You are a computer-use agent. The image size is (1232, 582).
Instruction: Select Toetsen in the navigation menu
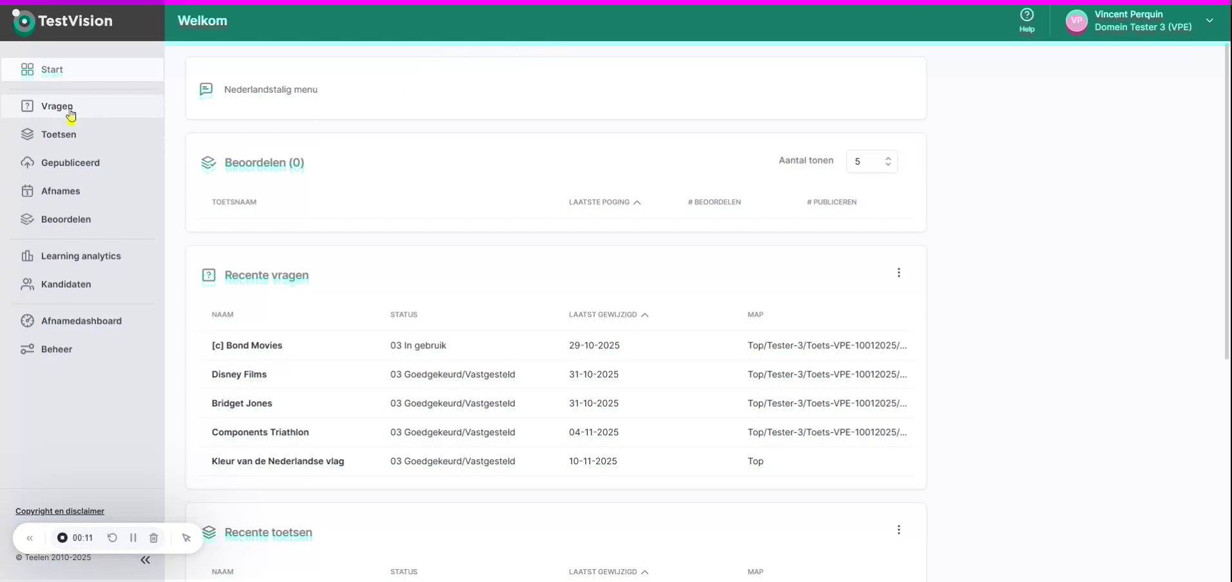pos(59,134)
